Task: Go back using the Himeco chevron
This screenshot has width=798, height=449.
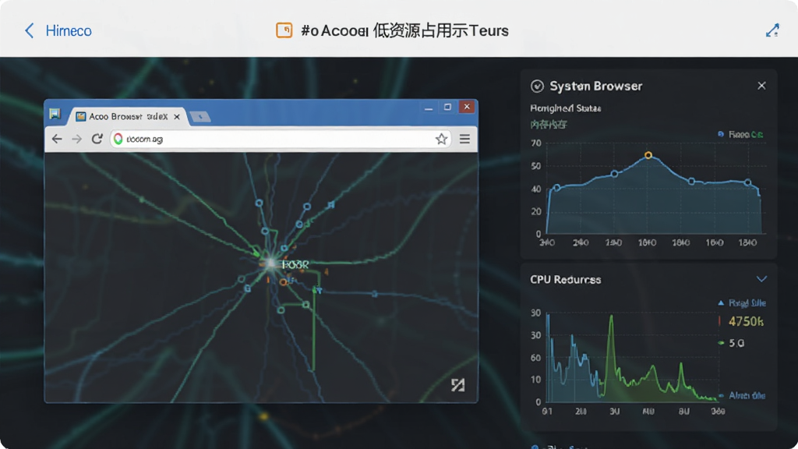Action: (x=30, y=30)
